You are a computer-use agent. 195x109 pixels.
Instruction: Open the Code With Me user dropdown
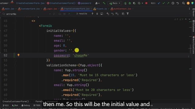click(97, 3)
